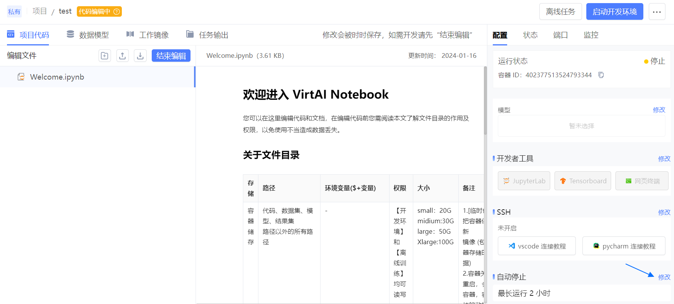The height and width of the screenshot is (304, 674).
Task: Open the 网页终端 web terminal
Action: coord(642,181)
